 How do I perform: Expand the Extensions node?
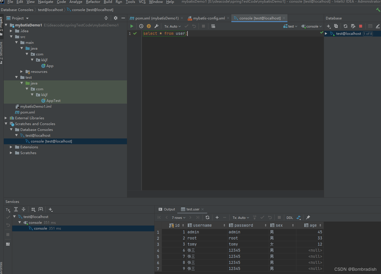[x=11, y=147]
